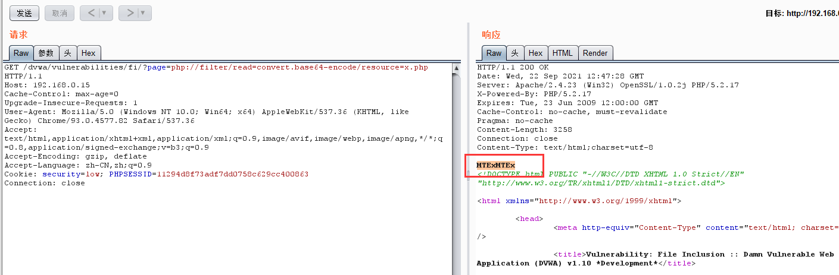
Task: Click the GET request line in editor
Action: [x=216, y=67]
